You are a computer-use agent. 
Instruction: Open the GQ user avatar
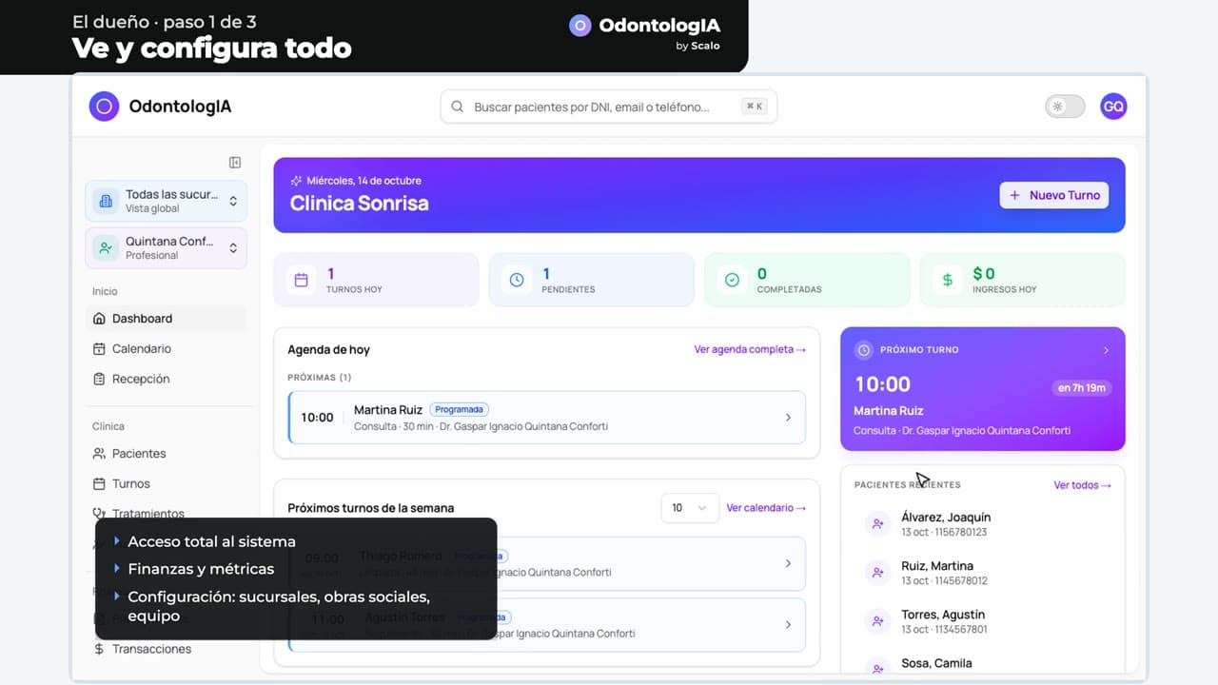(1113, 107)
